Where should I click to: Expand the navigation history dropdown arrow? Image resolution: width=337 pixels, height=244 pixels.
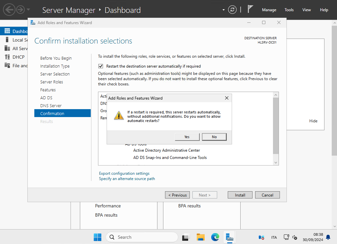[x=28, y=10]
